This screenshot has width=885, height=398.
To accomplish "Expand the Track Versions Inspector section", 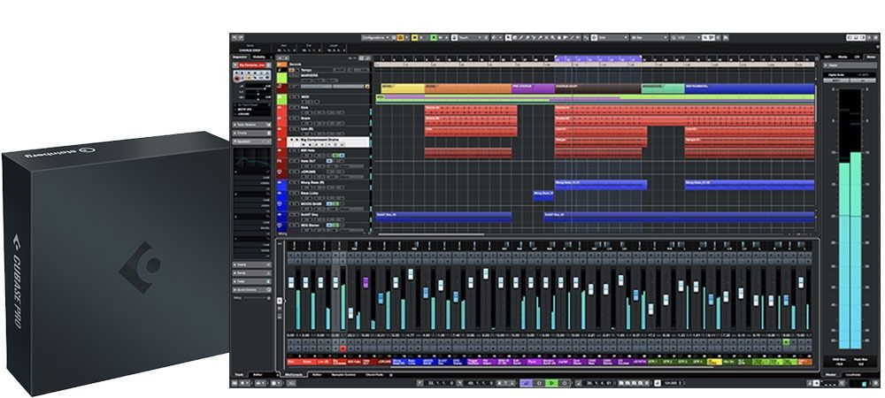I will pos(252,125).
